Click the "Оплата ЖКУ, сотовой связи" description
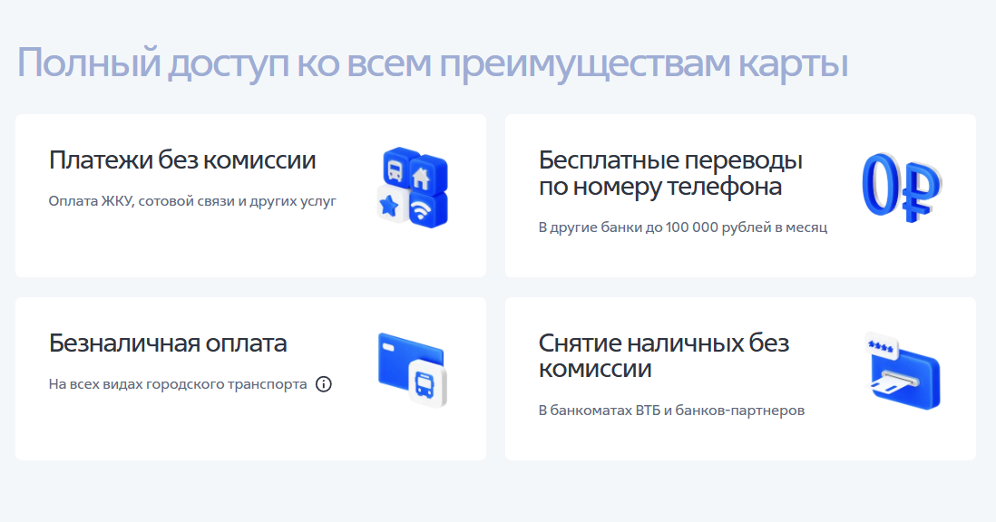This screenshot has height=522, width=996. pos(192,201)
